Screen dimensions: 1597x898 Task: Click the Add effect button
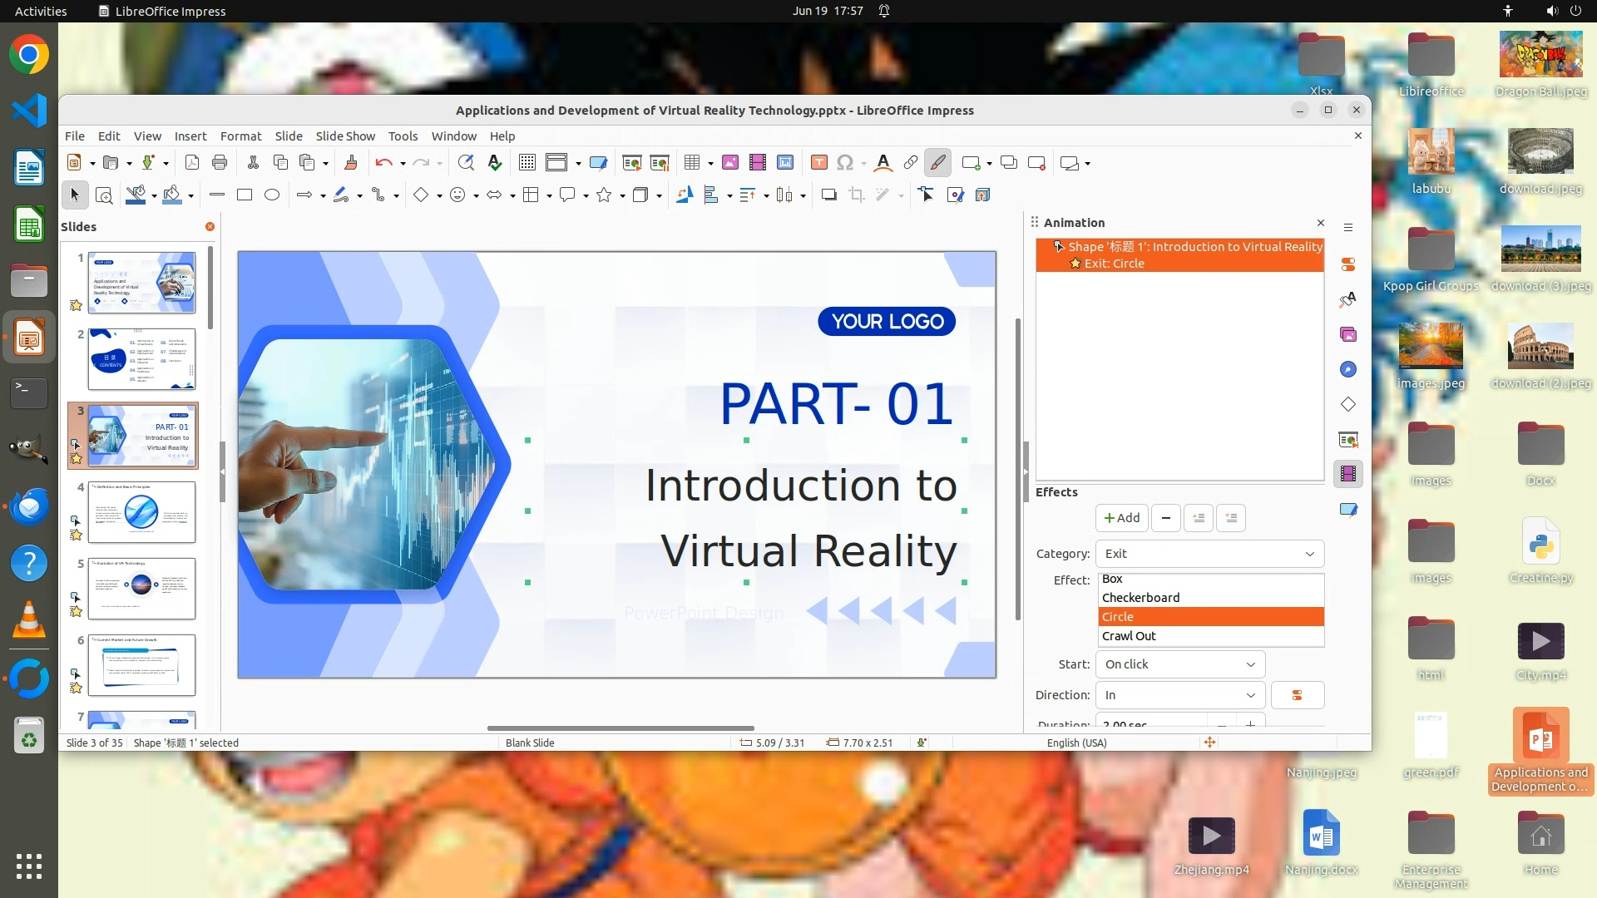click(1121, 518)
